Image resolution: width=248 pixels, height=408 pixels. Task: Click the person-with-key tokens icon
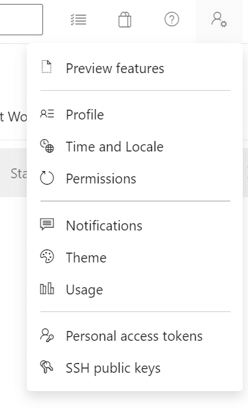(x=47, y=335)
